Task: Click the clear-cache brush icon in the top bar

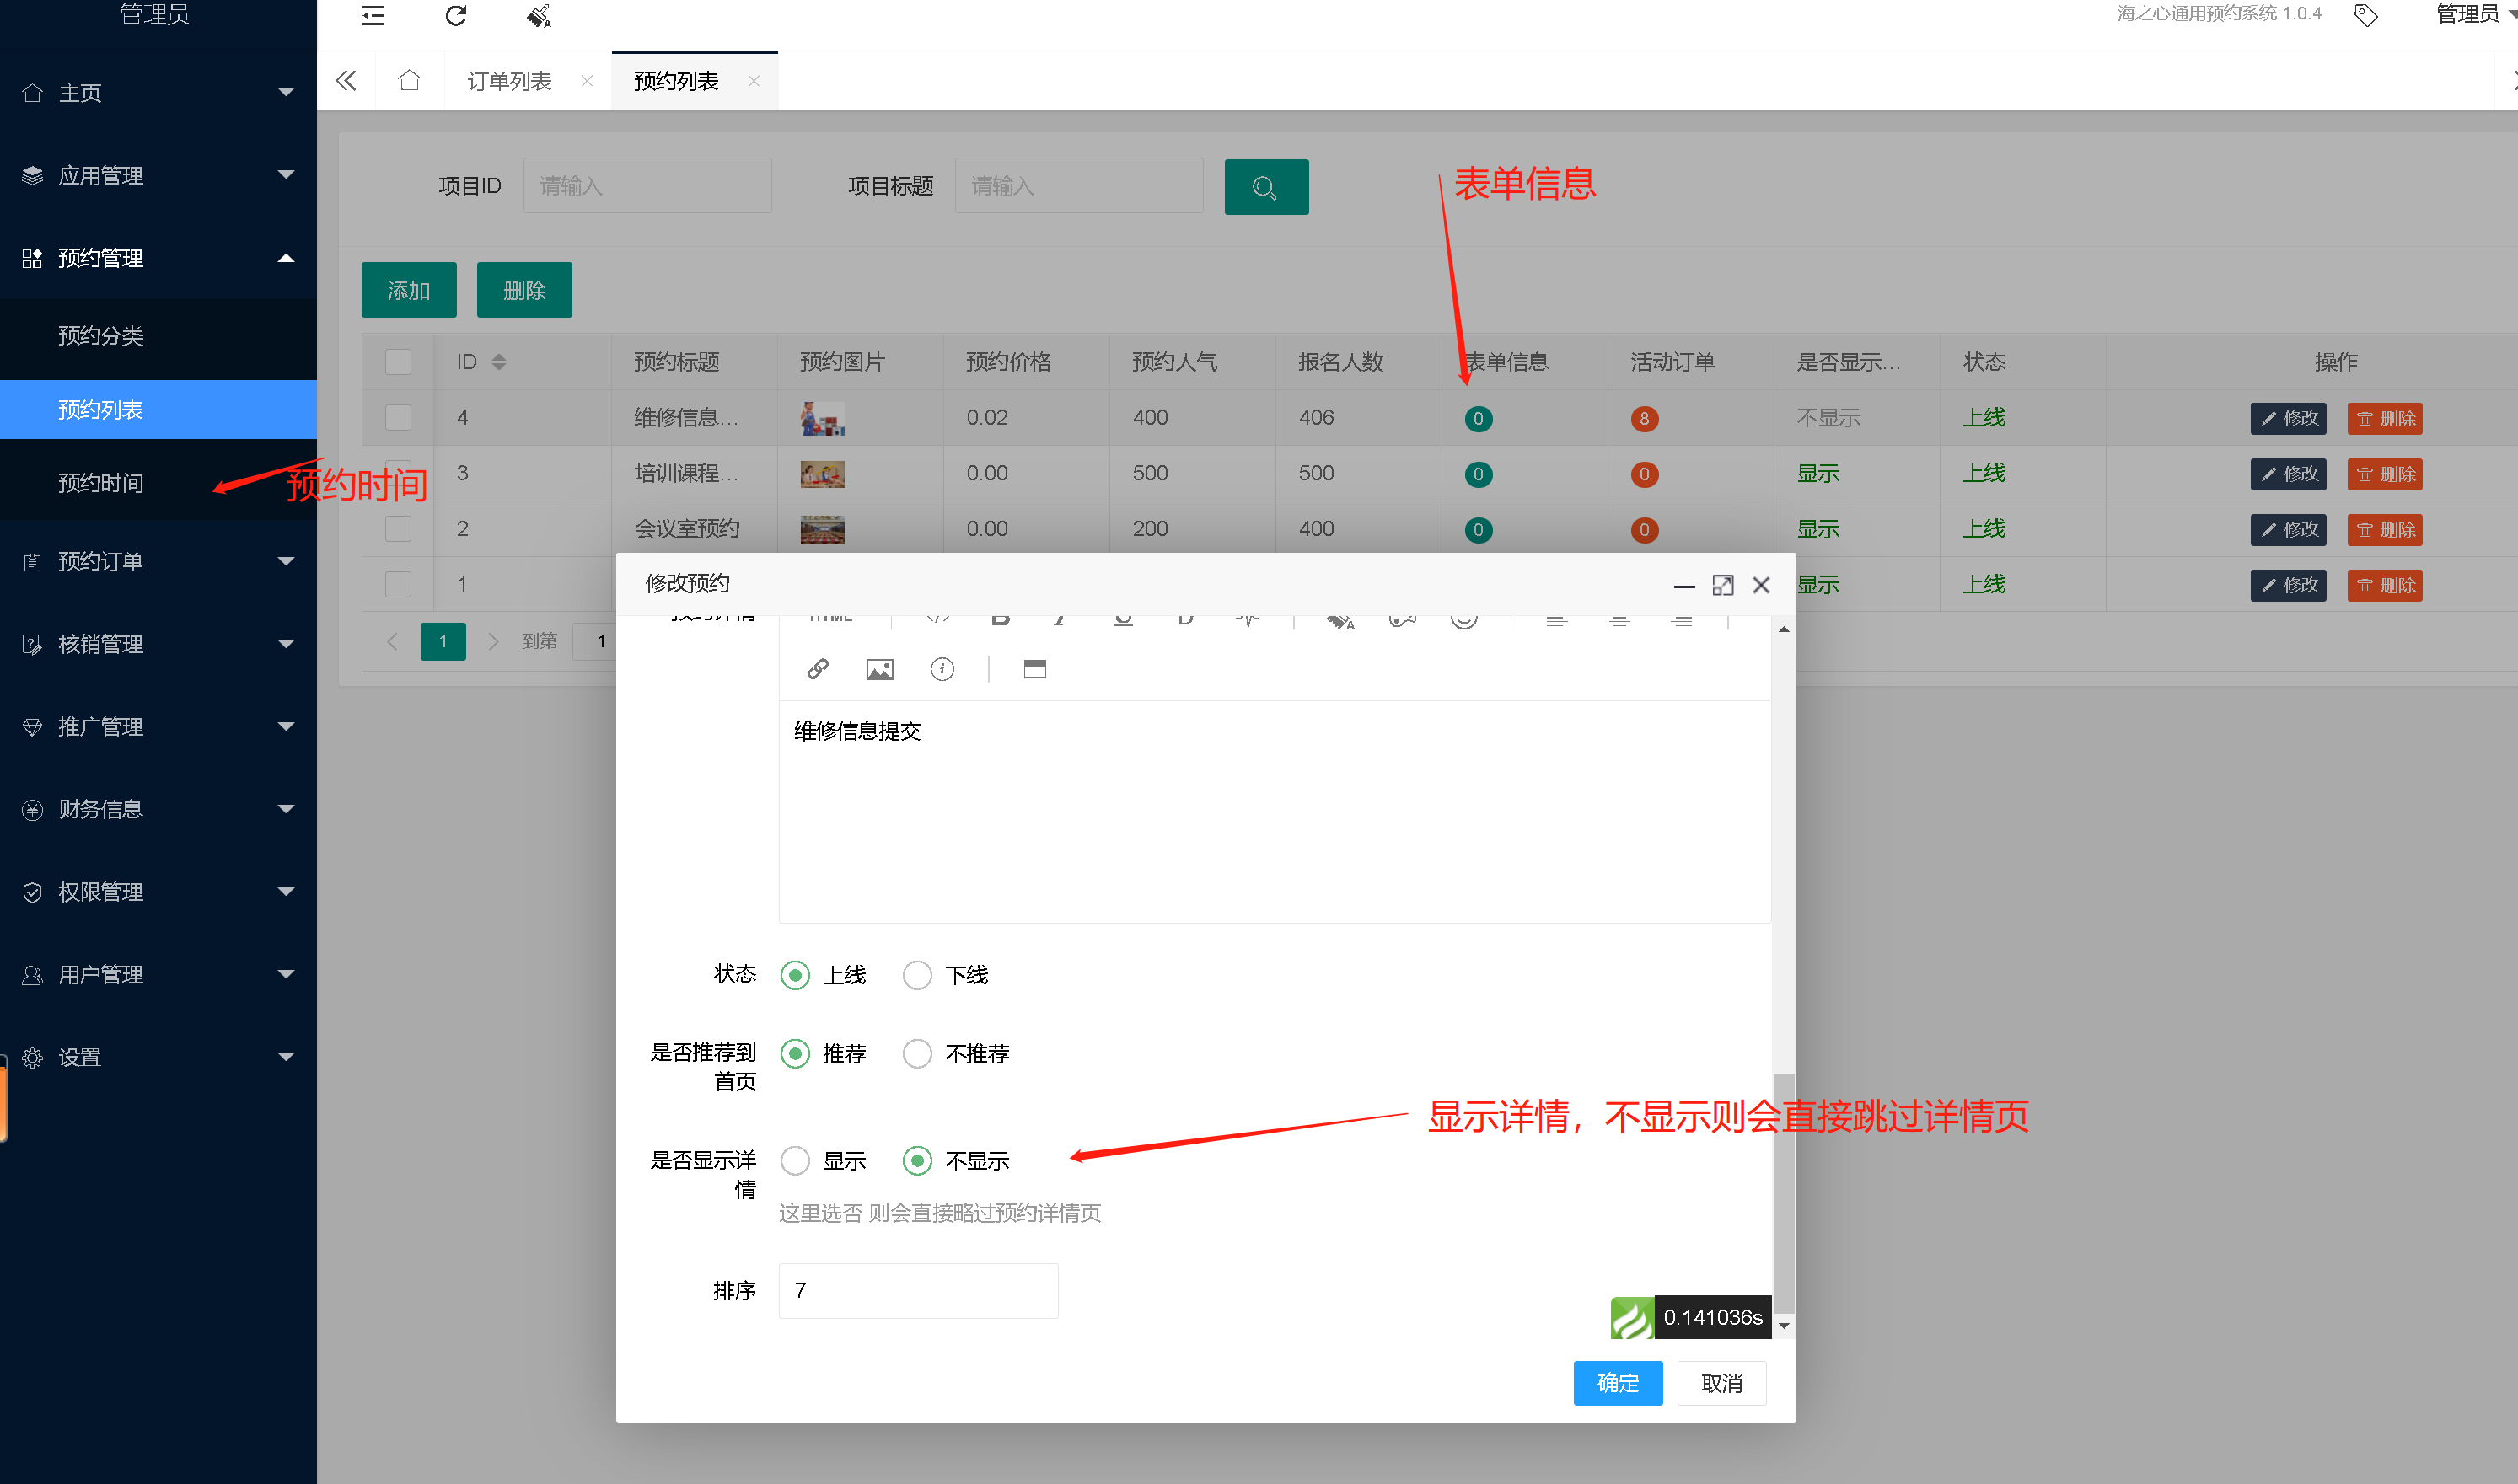Action: (x=539, y=15)
